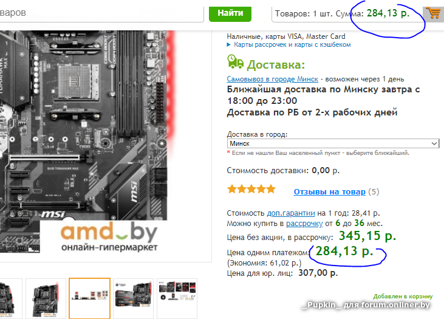
Task: Click the amd.by hypermarket logo
Action: pos(109,237)
